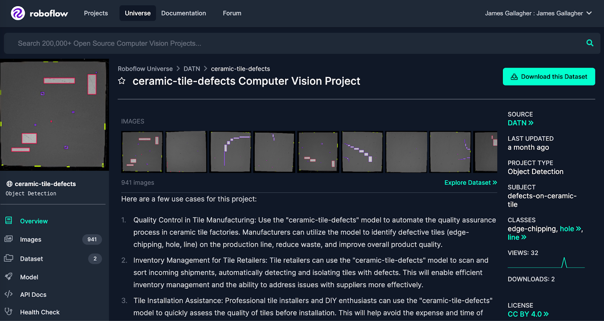Click the Model rocket icon
This screenshot has width=604, height=321.
(9, 276)
